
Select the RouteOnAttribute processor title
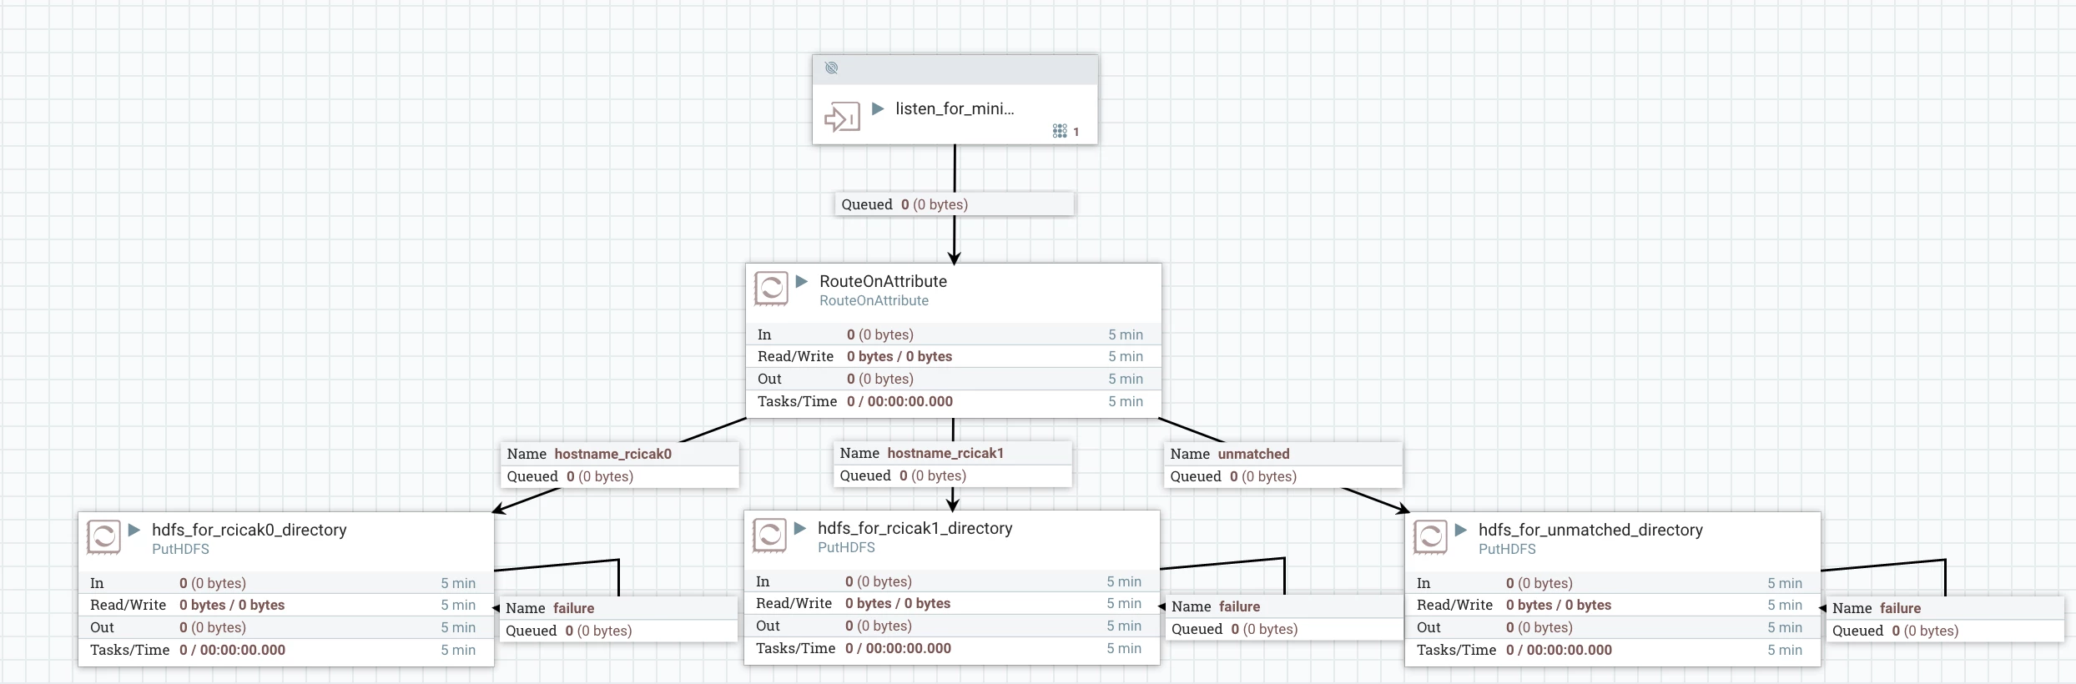[883, 281]
